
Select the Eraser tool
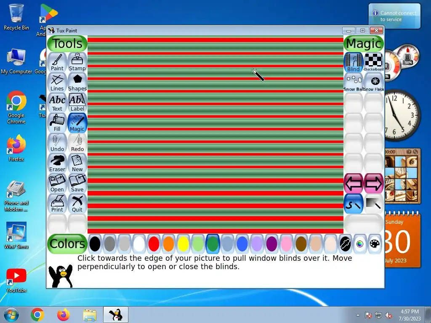click(x=57, y=163)
